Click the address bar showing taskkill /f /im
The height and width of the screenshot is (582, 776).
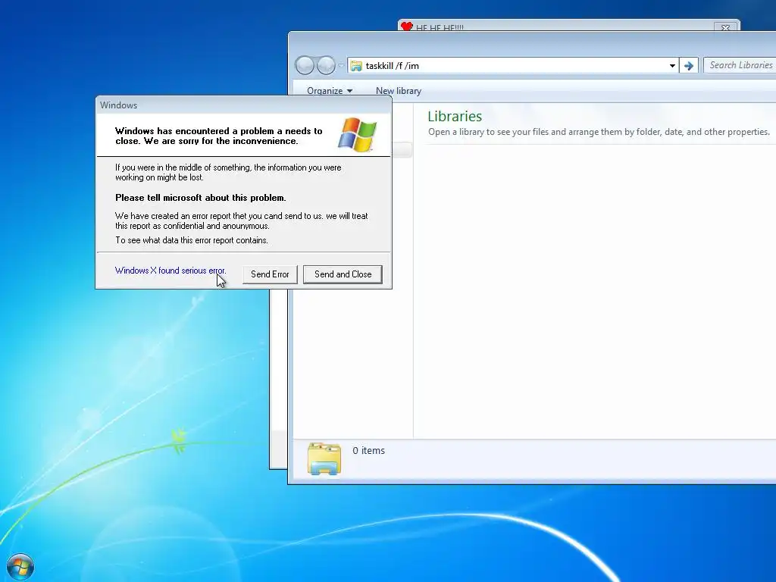[512, 65]
